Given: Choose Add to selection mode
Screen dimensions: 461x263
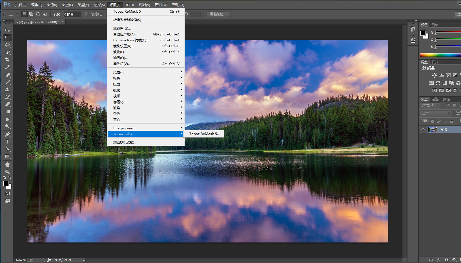Looking at the screenshot, I should (x=31, y=14).
